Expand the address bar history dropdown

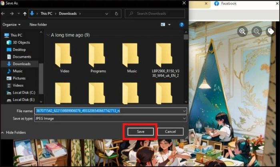coord(107,14)
